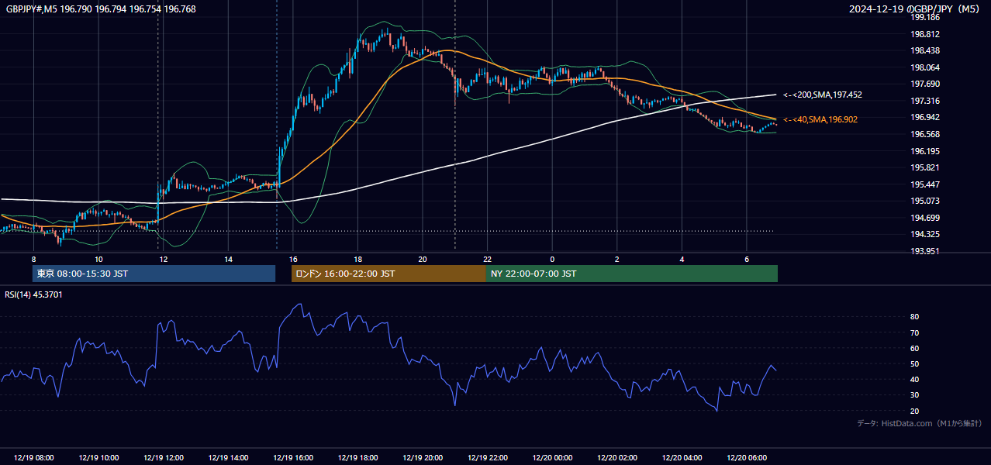Image resolution: width=991 pixels, height=465 pixels.
Task: Click hour label 8 under price chart
Action: [x=33, y=259]
